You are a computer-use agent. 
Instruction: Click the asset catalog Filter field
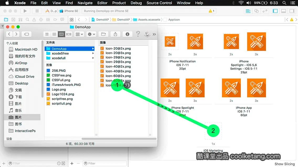click(105, 163)
